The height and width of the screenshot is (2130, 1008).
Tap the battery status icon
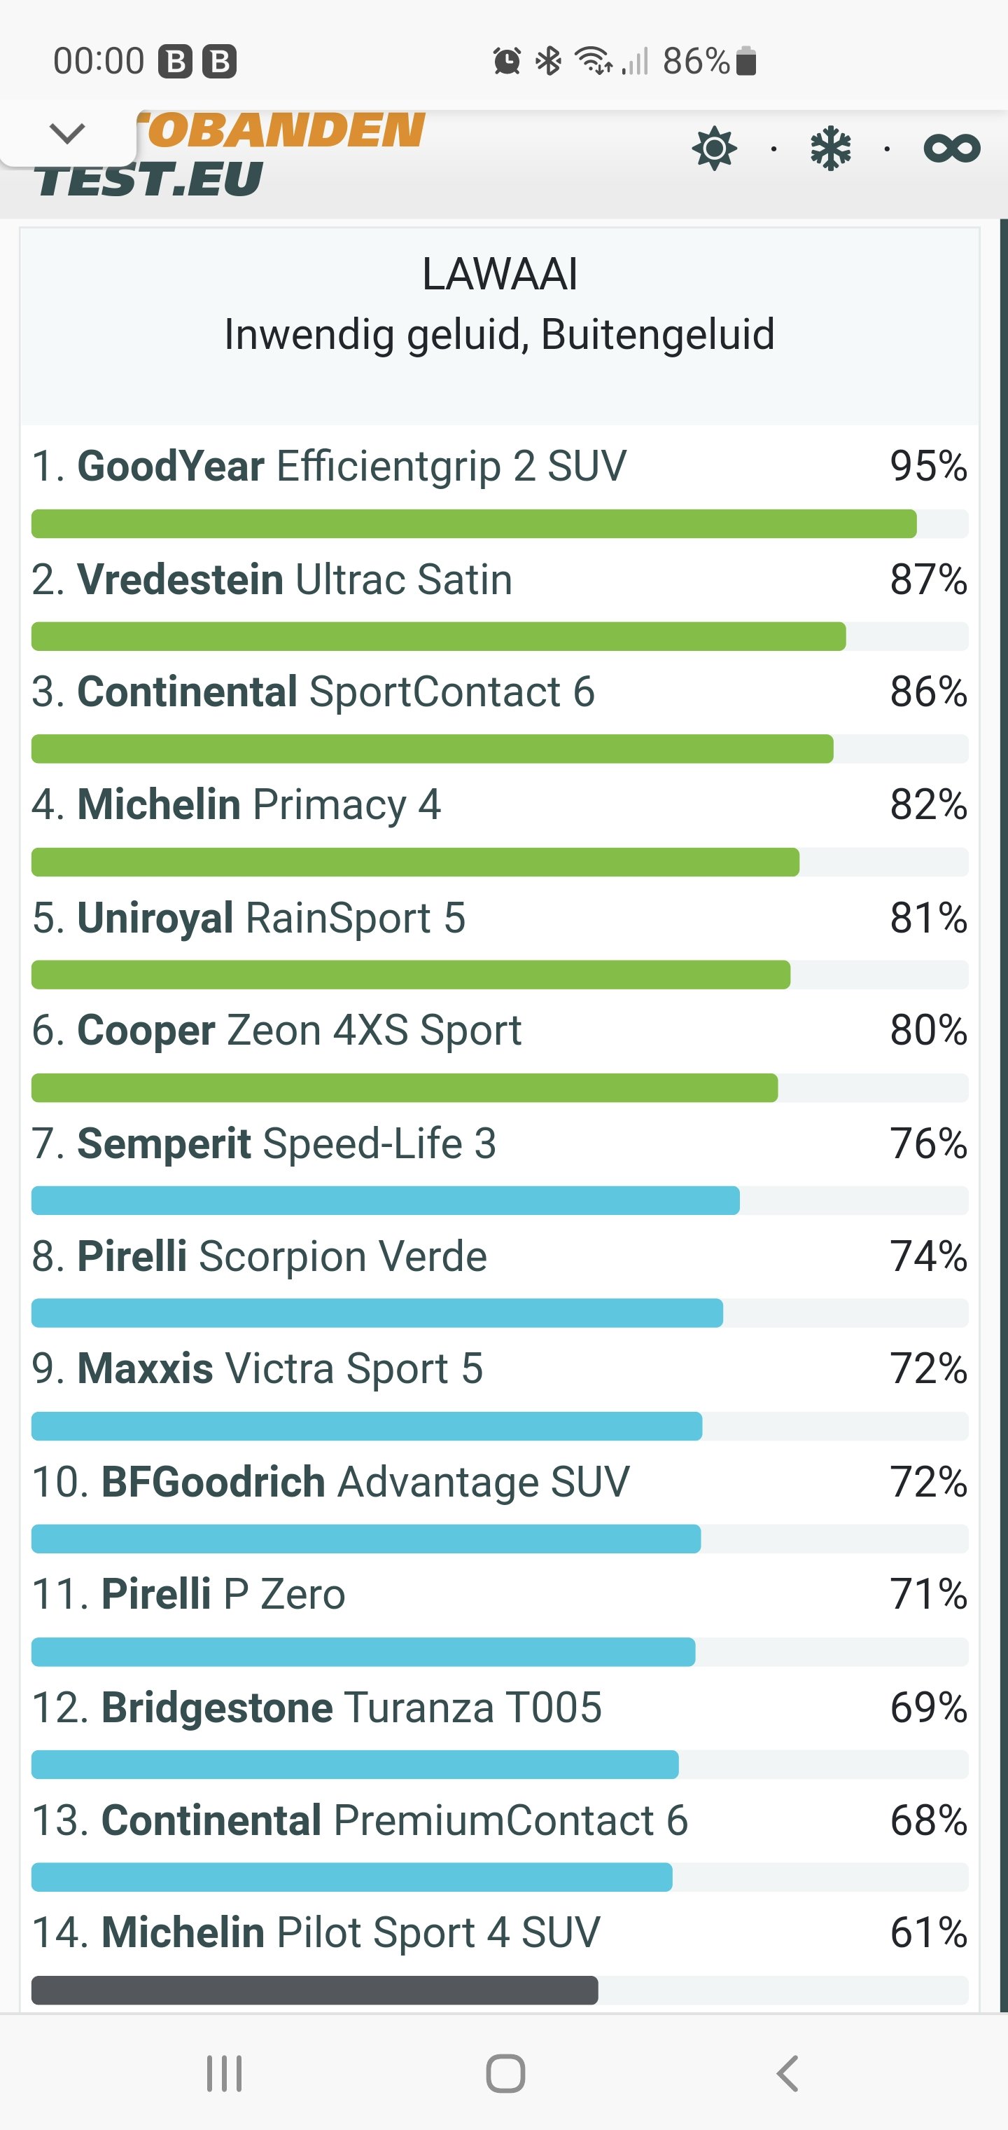[745, 61]
